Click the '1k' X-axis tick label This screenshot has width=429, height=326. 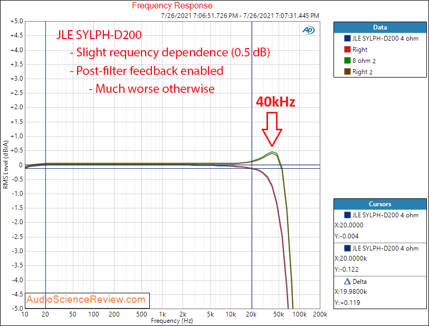click(x=162, y=314)
